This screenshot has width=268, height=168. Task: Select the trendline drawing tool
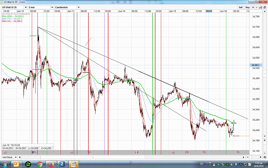point(257,7)
